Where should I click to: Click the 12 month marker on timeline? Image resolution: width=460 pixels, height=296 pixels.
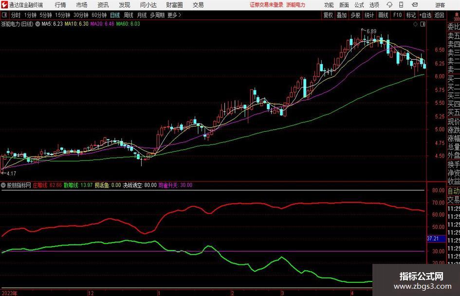[91, 293]
